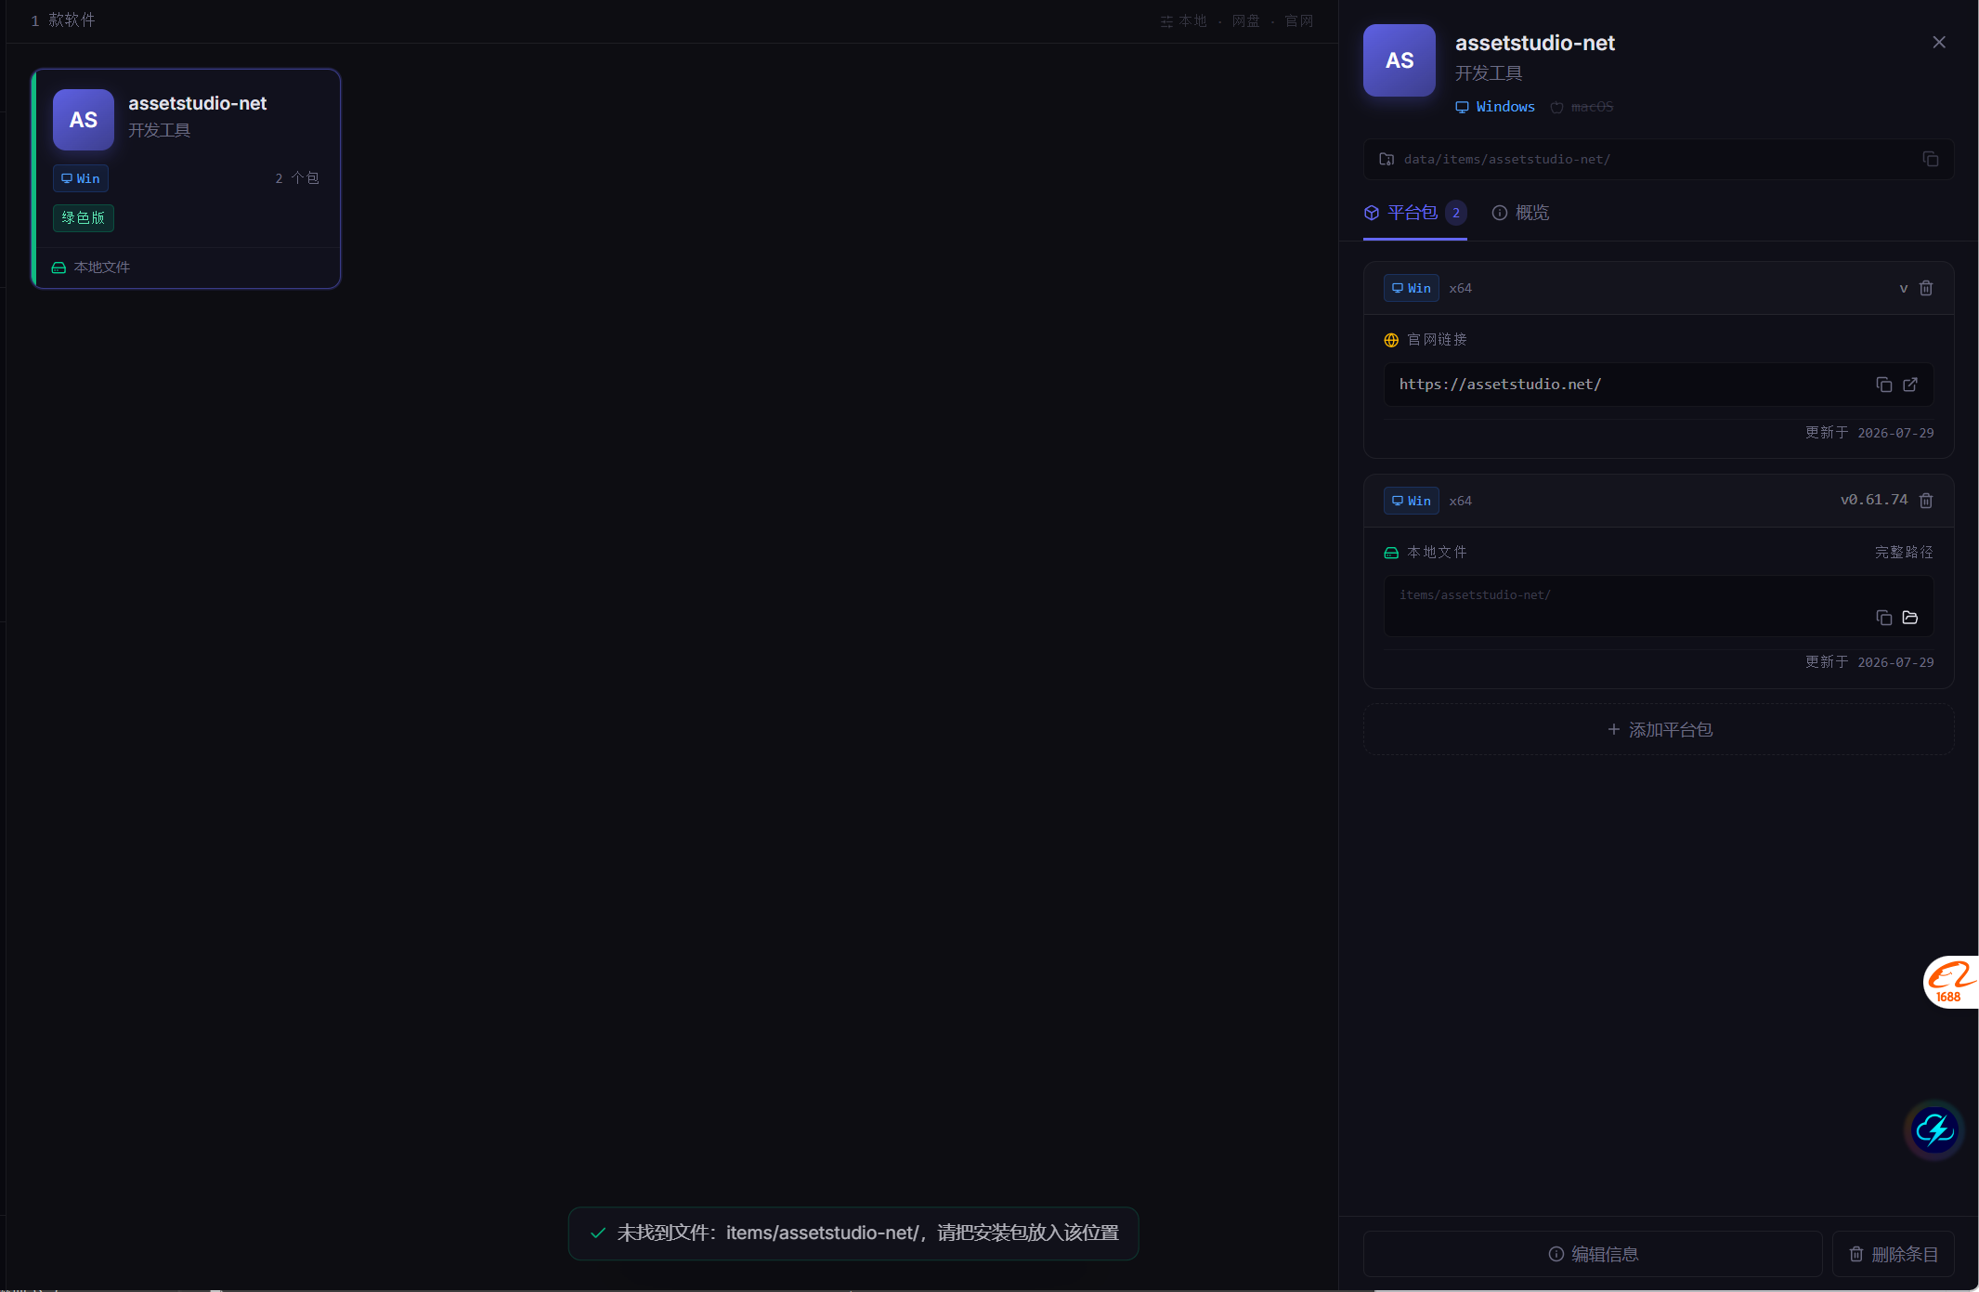Copy the local file path items/assetstudio-net/
The width and height of the screenshot is (1979, 1292).
(1883, 618)
